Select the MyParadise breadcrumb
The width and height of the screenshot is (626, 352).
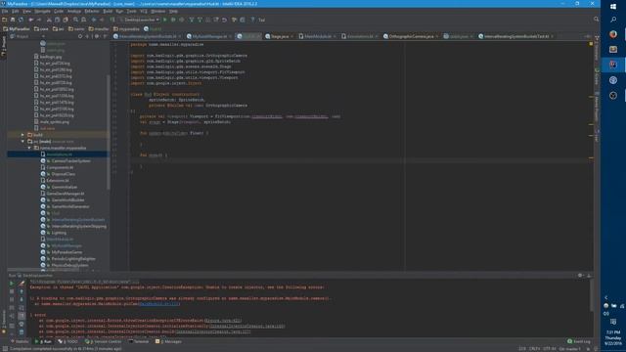17,28
